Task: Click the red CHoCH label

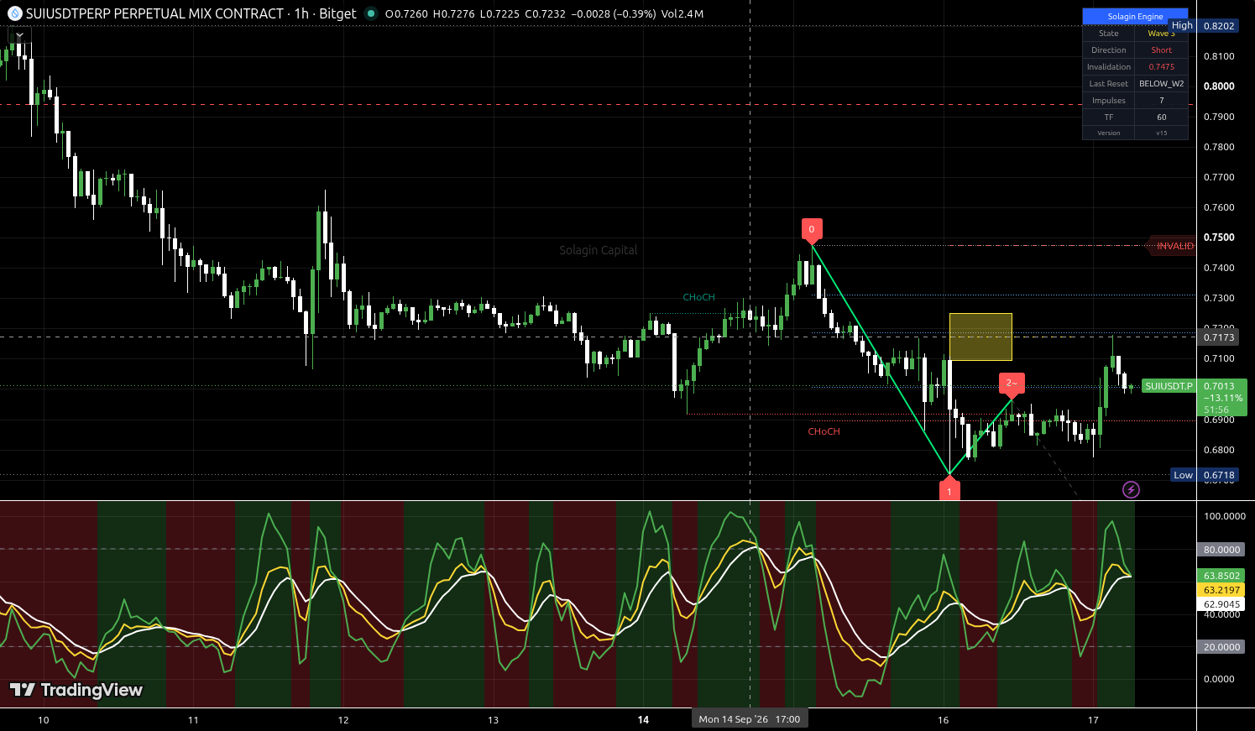Action: pos(824,431)
